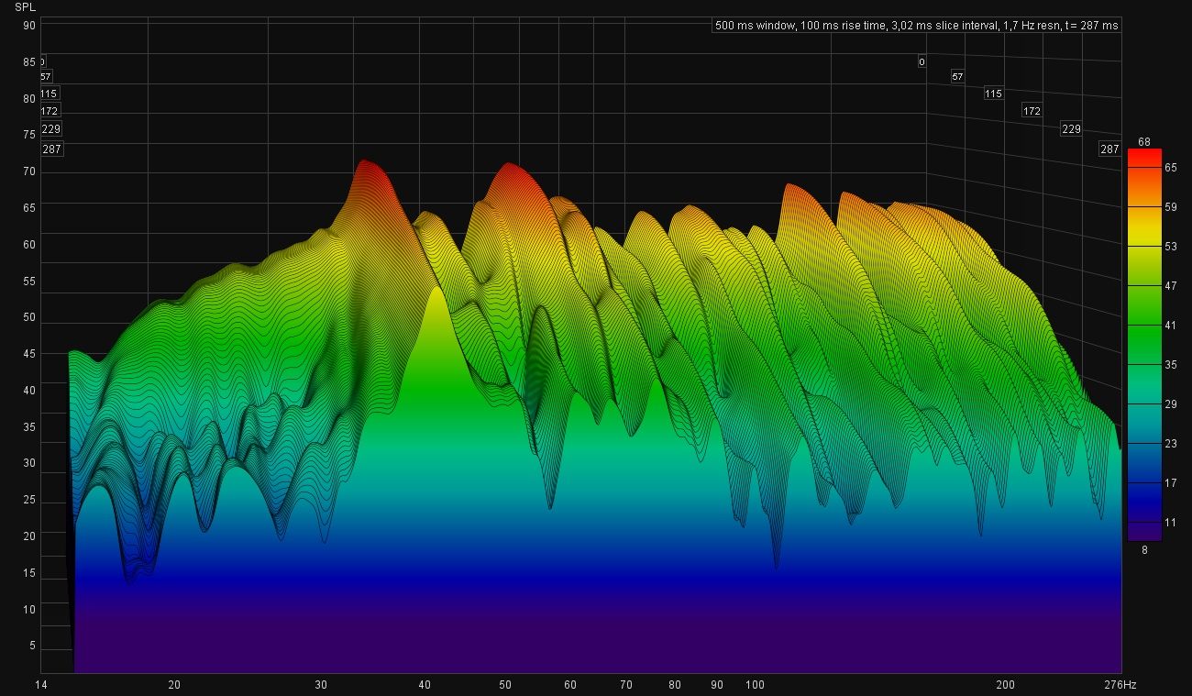Viewport: 1192px width, 696px height.
Task: Click the SPL axis value '55'
Action: [29, 282]
